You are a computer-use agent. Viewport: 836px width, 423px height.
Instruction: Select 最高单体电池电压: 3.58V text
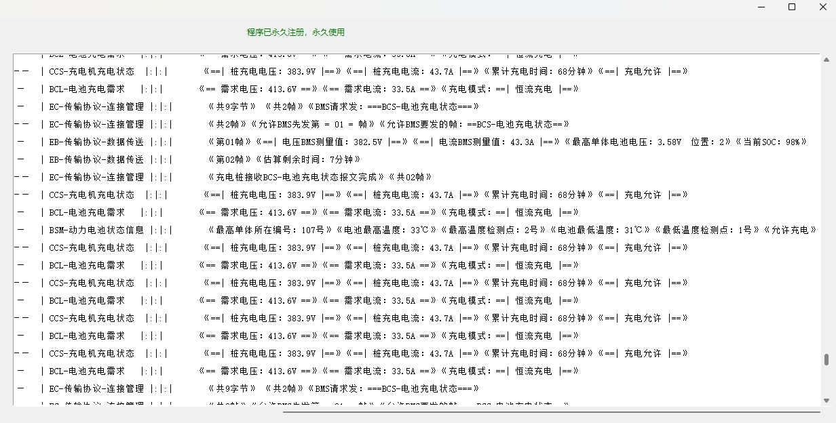click(627, 142)
